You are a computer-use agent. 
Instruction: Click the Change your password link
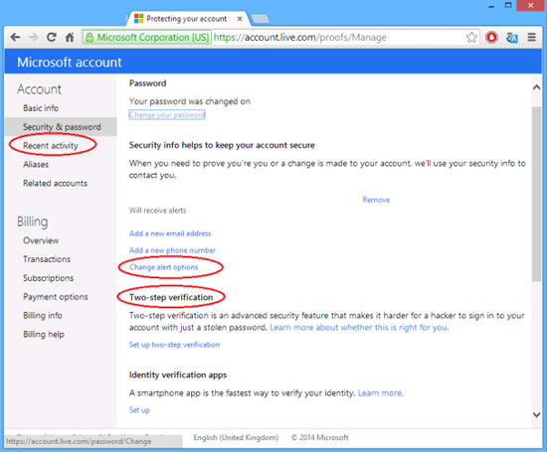click(167, 114)
